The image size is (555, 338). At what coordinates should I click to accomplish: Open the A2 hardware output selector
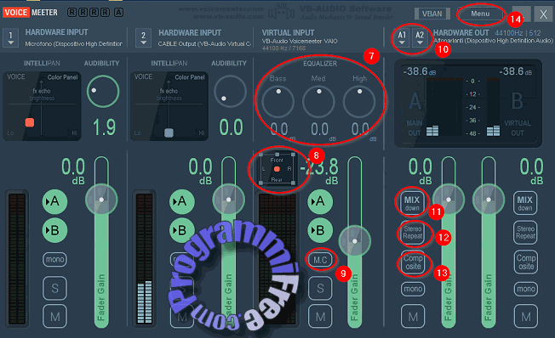point(420,37)
